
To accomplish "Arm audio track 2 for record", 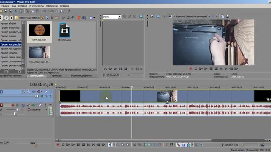I will point(13,105).
